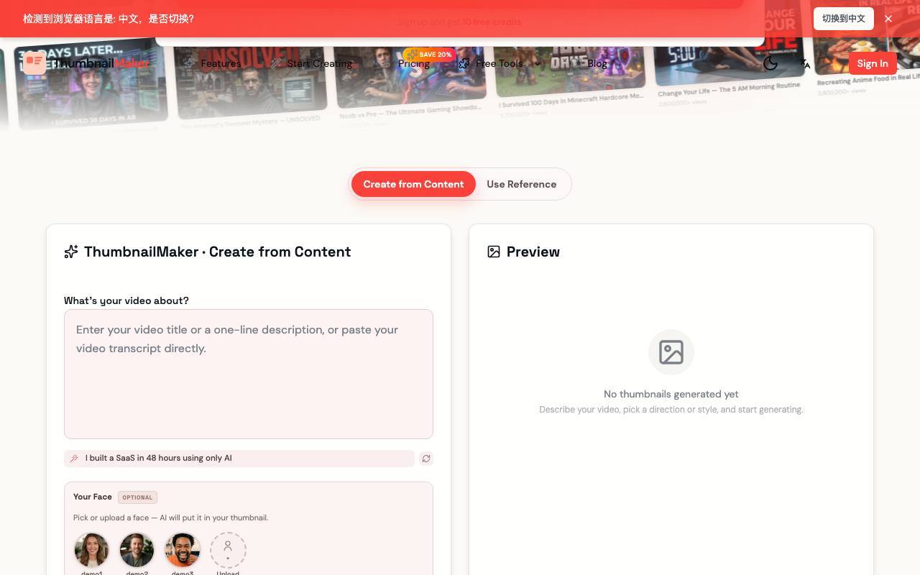Refresh the suggested prompt idea
Image resolution: width=920 pixels, height=575 pixels.
(426, 459)
